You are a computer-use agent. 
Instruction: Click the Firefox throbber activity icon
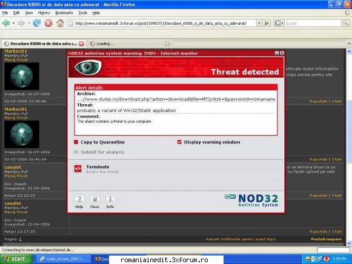click(347, 13)
